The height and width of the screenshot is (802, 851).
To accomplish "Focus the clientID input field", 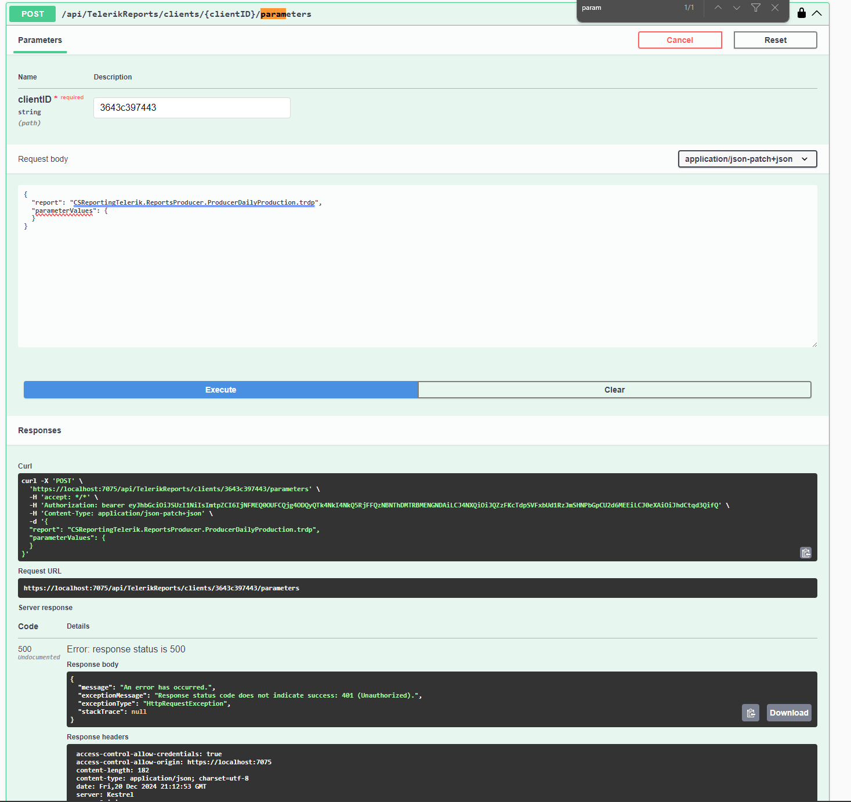I will [x=192, y=108].
